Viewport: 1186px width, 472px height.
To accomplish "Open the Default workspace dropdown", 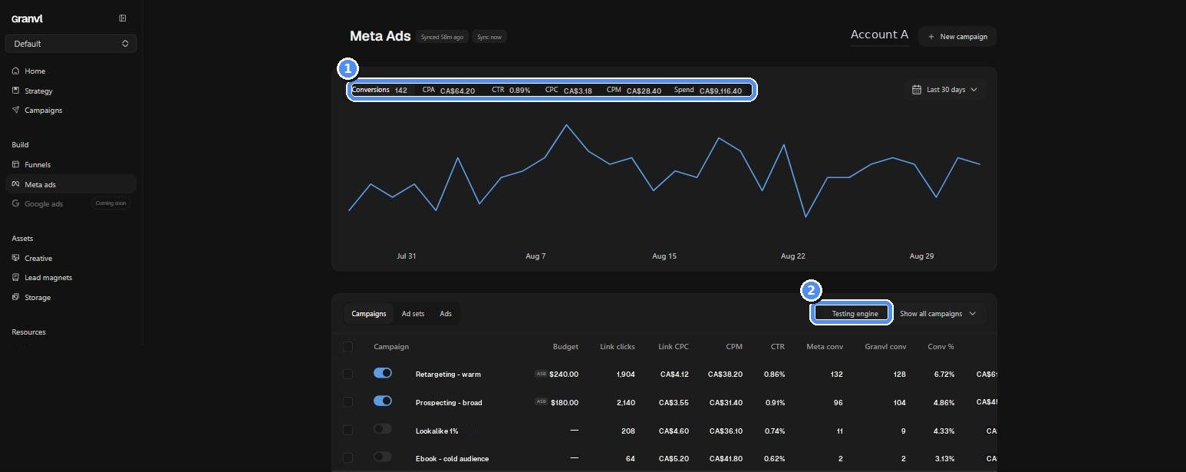I will (x=71, y=44).
